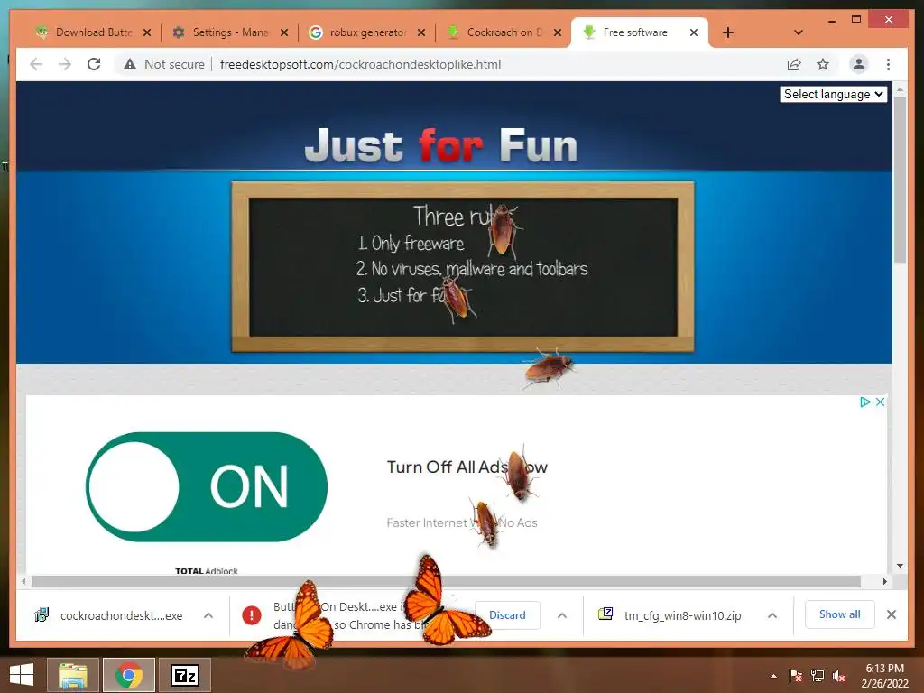Open the Not secure site info warning
Screen dimensions: 924x693
[164, 64]
